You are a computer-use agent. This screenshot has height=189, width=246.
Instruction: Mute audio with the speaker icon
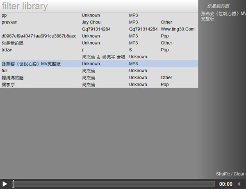click(x=240, y=184)
